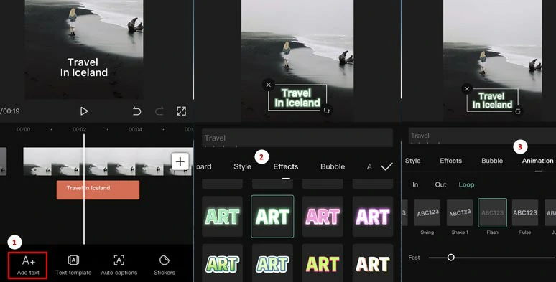Choose the In animation type

pos(415,184)
